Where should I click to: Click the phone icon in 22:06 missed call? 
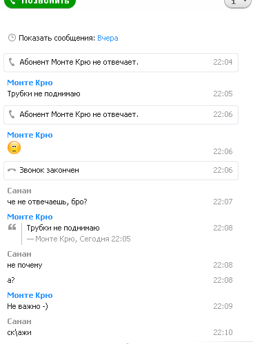(12, 114)
